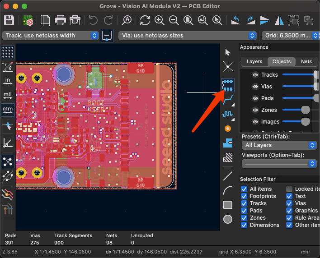Switch to the Objects tab
Image resolution: width=320 pixels, height=258 pixels.
(282, 61)
